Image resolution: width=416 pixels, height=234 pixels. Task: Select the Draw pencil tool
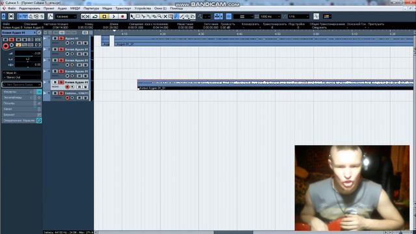[176, 16]
